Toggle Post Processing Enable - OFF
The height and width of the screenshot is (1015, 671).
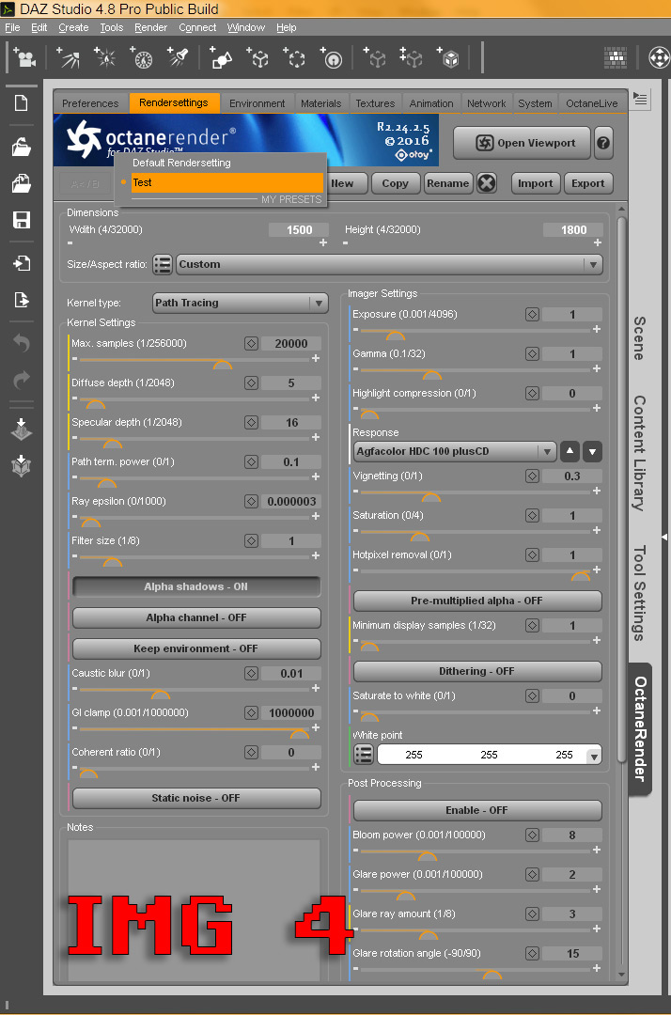(x=476, y=810)
